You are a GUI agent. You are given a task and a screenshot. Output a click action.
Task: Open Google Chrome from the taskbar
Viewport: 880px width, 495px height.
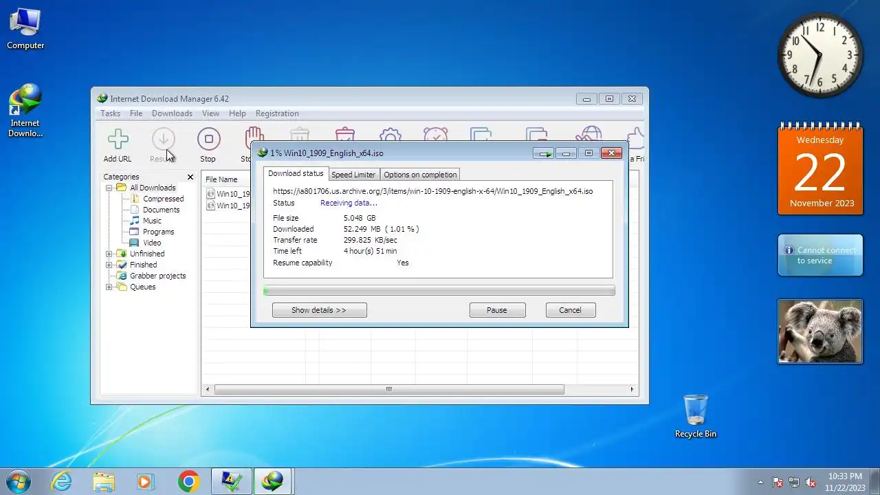click(188, 481)
